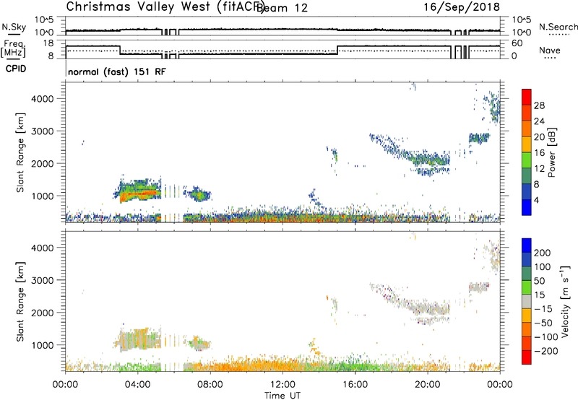Click the "Christmas Valley West (fitACF)" plot title
The height and width of the screenshot is (400, 578).
(165, 6)
